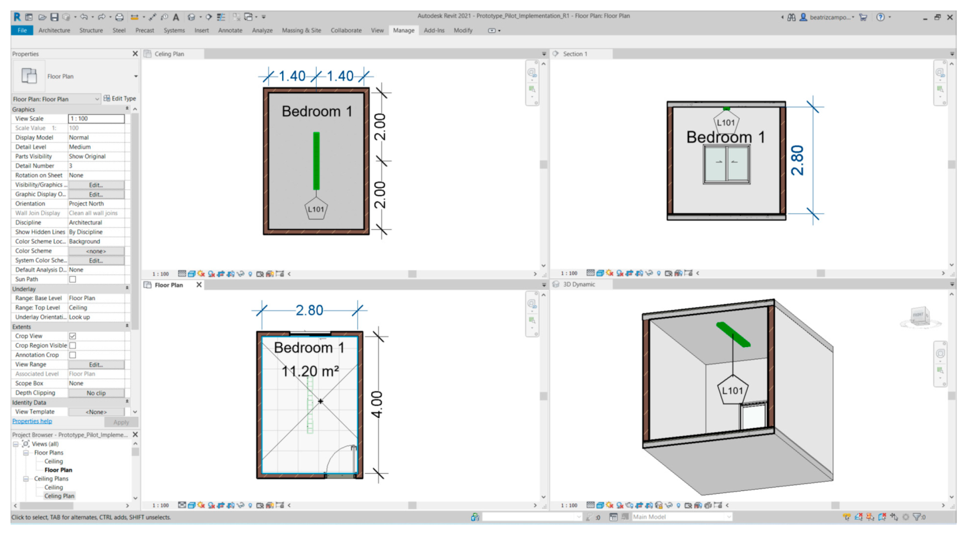Click Detail Level icon in Floor Plan view control bar
Viewport: 967px width, 535px height.
182,506
